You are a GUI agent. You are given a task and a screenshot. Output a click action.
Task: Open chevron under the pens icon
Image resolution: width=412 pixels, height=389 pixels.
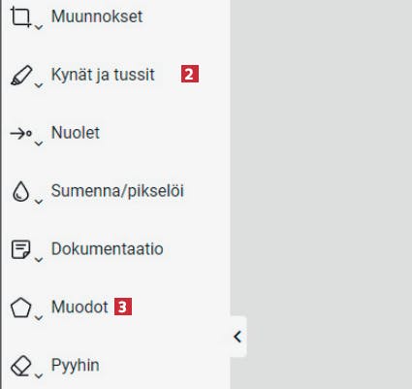pos(39,85)
